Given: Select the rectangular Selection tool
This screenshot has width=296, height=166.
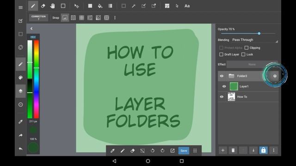Looking at the screenshot, I should coord(123,6).
